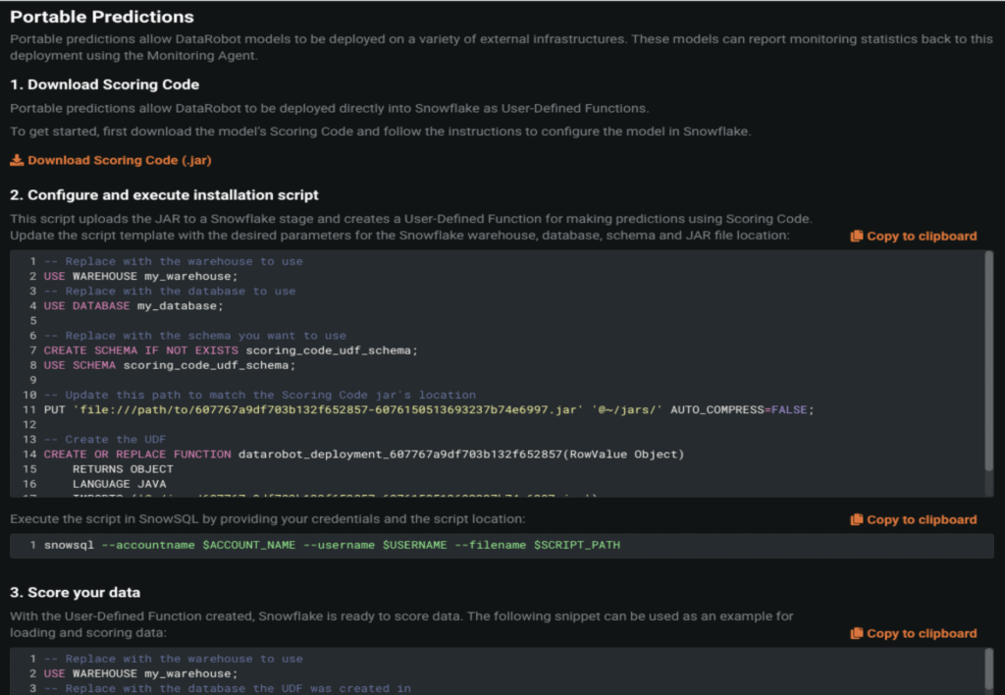Click the installation script code block scrollbar
This screenshot has width=1005, height=695.
pyautogui.click(x=987, y=373)
